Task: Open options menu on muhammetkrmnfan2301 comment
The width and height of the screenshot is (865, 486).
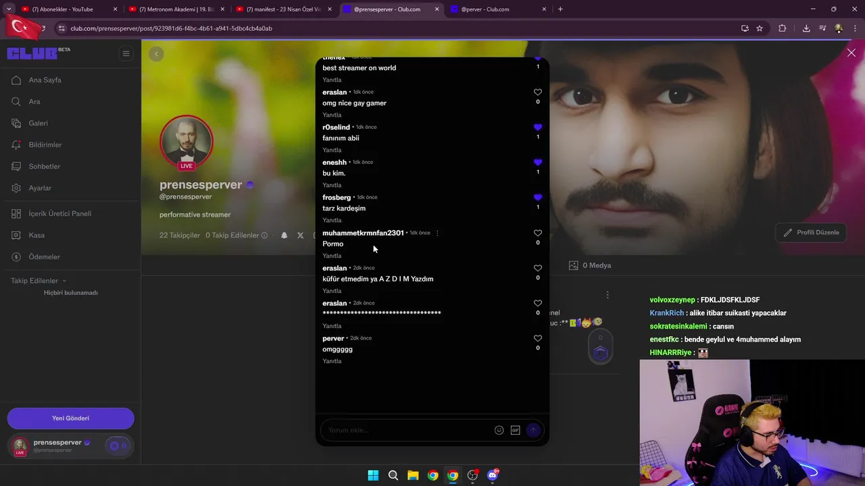Action: tap(437, 233)
